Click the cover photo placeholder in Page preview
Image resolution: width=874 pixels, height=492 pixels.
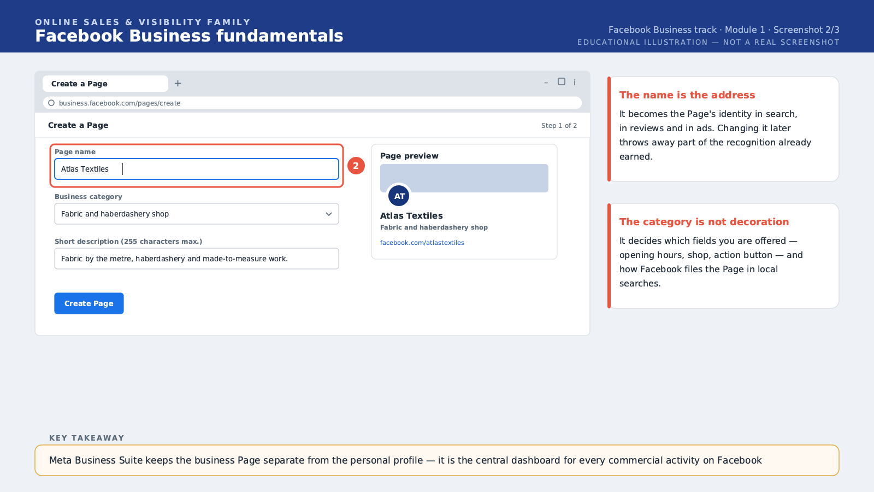(x=464, y=178)
